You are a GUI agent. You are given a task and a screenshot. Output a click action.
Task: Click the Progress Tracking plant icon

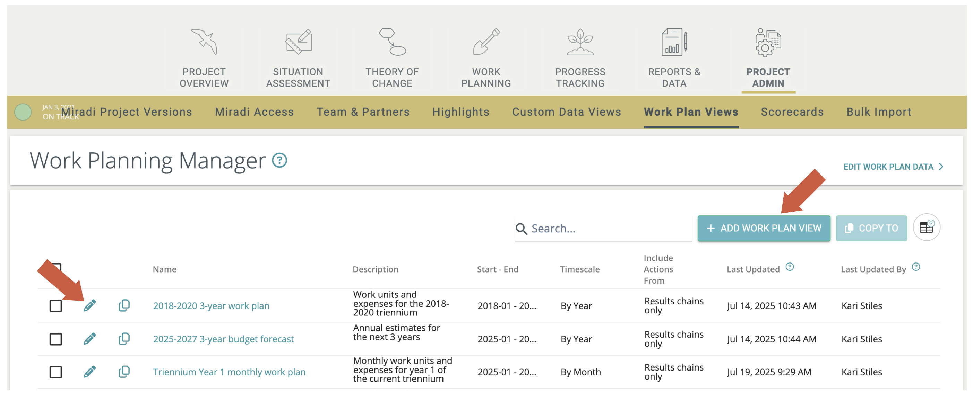tap(580, 42)
